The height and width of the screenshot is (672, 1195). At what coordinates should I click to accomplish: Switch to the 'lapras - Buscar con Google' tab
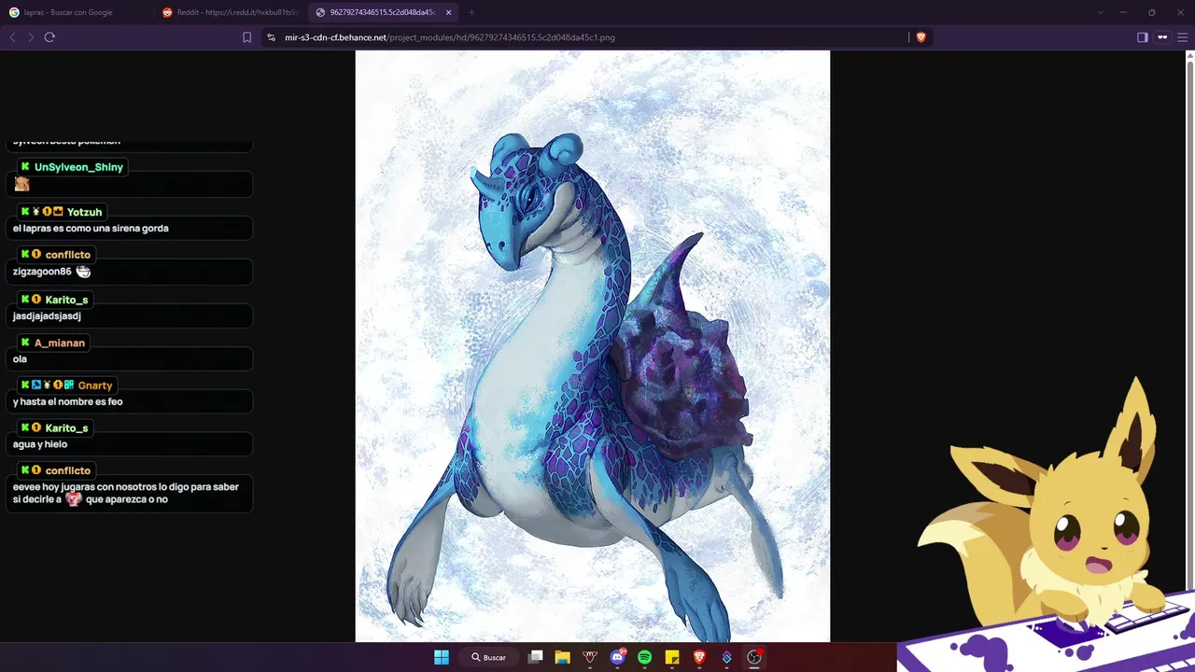coord(75,12)
